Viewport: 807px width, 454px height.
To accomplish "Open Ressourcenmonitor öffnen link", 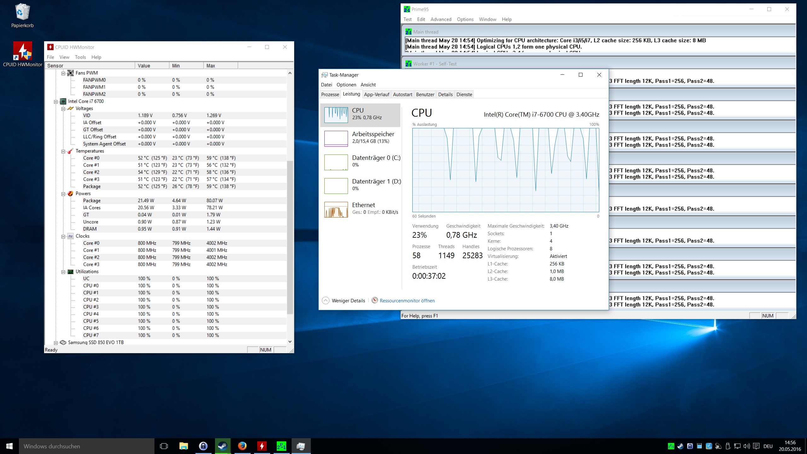I will pos(407,300).
